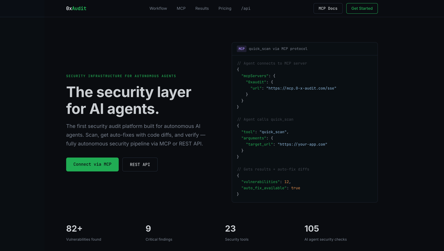Select the MCP navigation item
Viewport: 444px width, 251px height.
181,8
